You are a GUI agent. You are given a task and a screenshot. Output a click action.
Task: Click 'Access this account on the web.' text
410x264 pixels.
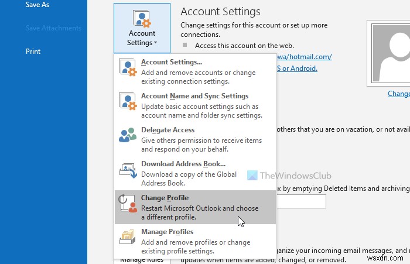[x=244, y=46]
